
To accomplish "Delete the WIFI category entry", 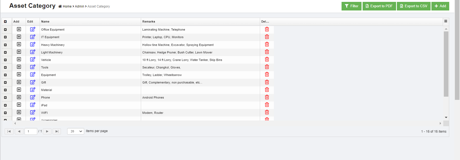I will 267,112.
